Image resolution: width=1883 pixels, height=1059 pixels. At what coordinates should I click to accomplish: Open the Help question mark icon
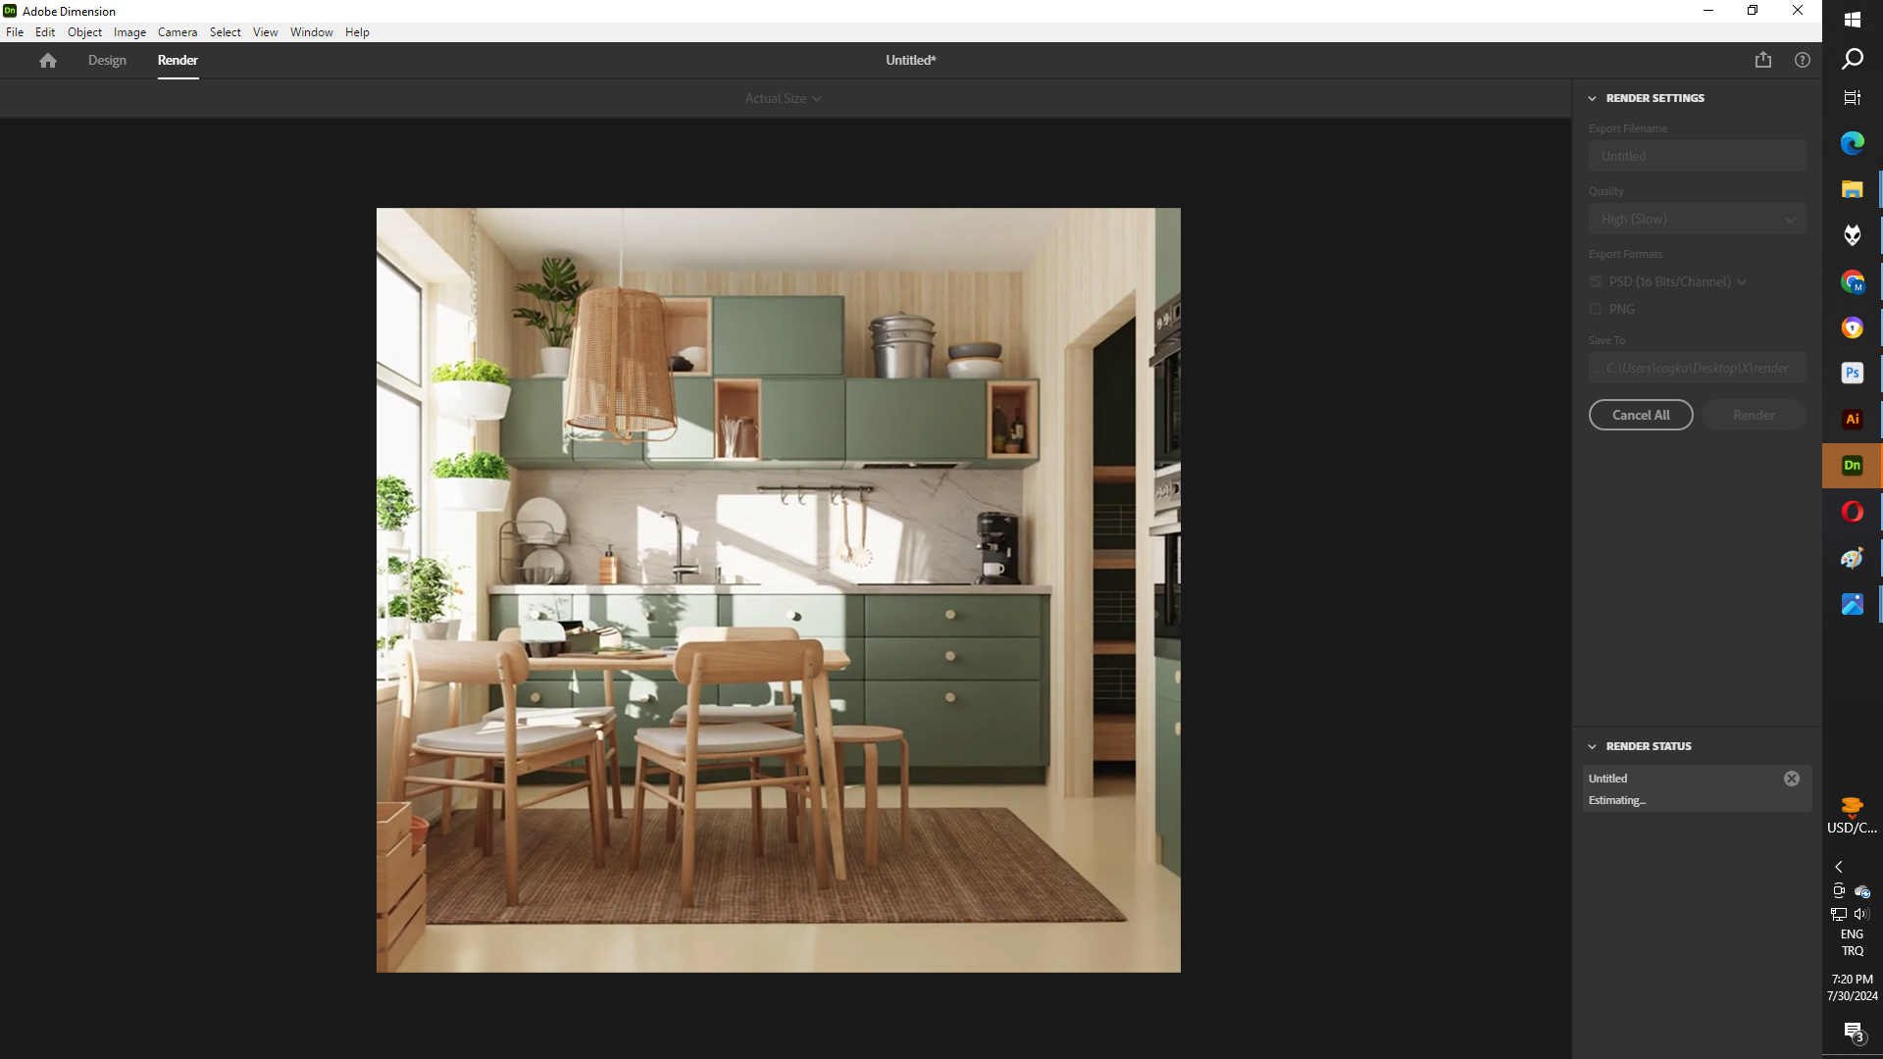1802,60
